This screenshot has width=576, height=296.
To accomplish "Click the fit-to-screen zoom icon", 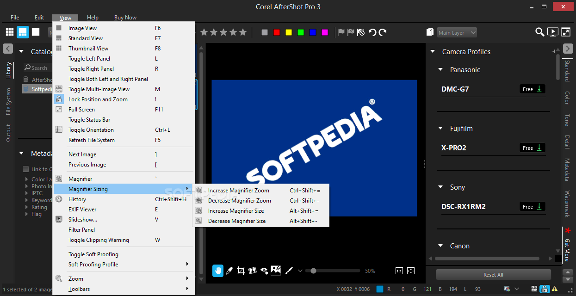I will click(x=410, y=271).
